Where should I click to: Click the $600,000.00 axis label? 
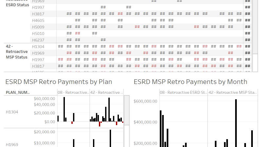coord(145,101)
